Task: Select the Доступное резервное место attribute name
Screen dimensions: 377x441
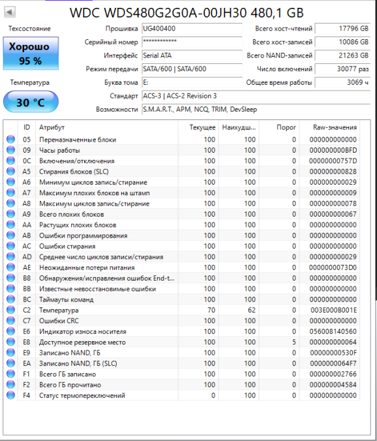Action: coord(82,342)
